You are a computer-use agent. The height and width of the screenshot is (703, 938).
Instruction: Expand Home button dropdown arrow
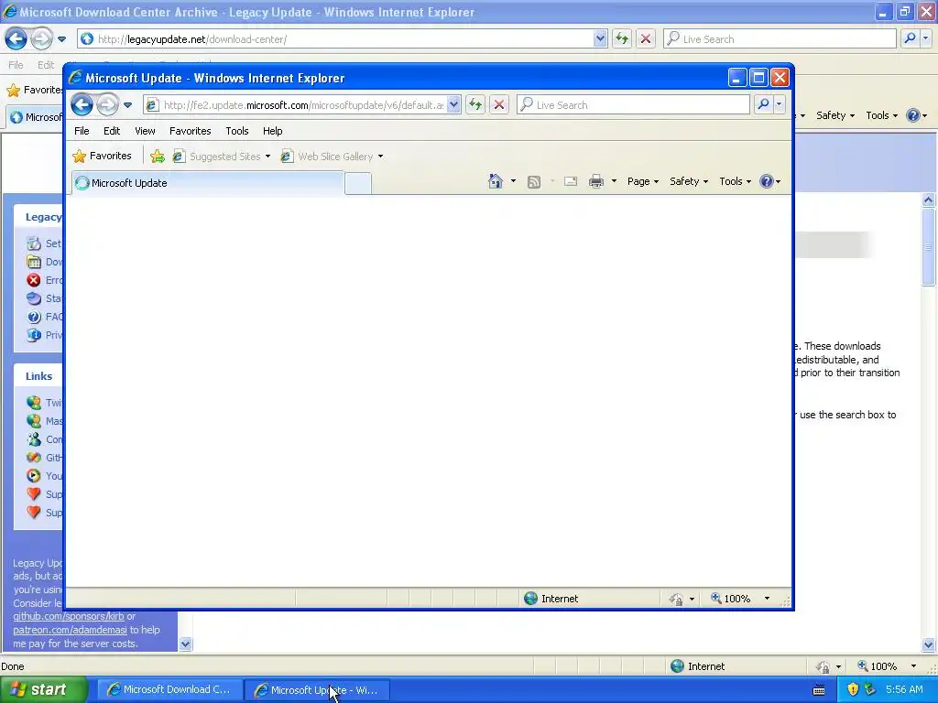pyautogui.click(x=513, y=181)
